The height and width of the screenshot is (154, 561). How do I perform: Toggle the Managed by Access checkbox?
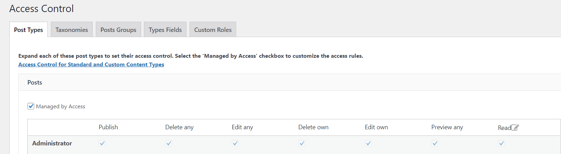(x=31, y=106)
